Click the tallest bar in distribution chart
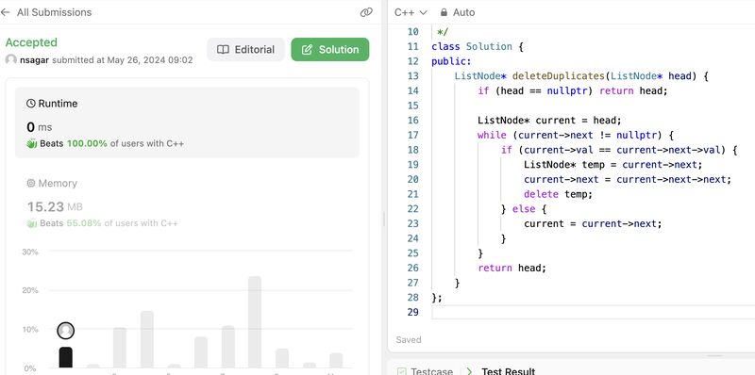755x375 pixels. pos(255,322)
